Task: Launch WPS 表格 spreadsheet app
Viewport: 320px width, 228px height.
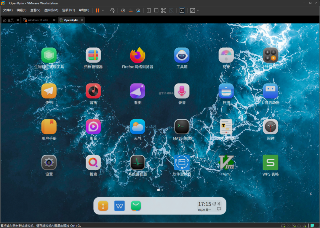Action: click(x=270, y=162)
